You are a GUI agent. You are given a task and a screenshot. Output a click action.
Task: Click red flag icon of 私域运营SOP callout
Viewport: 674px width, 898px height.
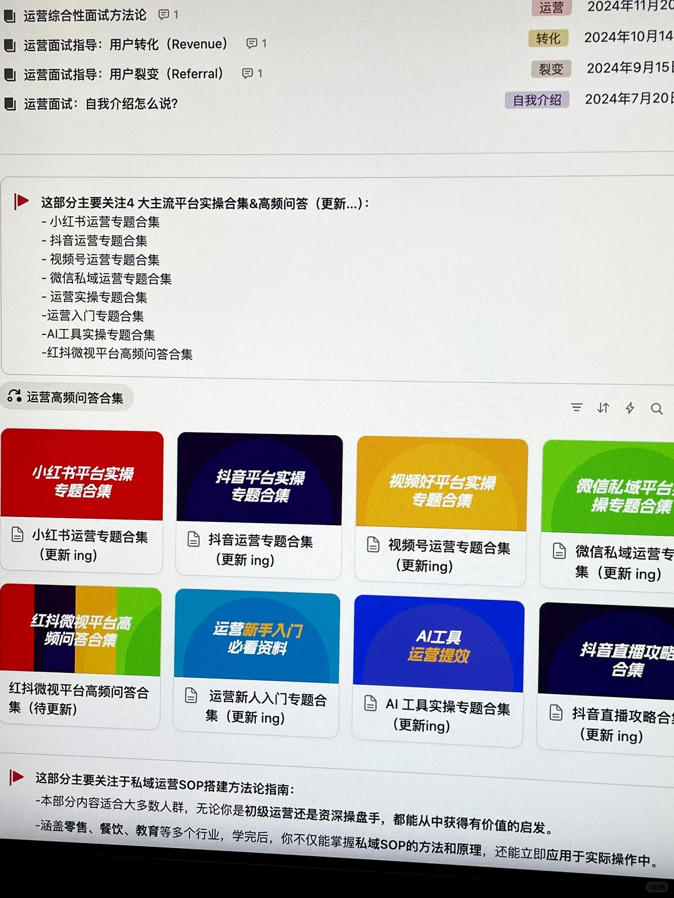tap(16, 777)
